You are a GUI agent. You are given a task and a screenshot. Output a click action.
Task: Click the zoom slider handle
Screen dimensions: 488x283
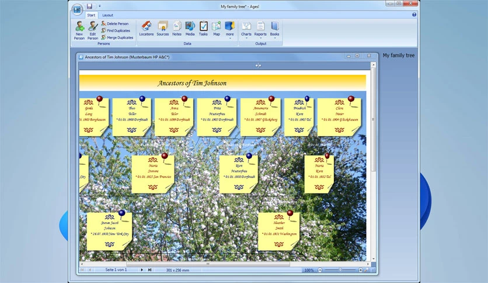coord(340,270)
